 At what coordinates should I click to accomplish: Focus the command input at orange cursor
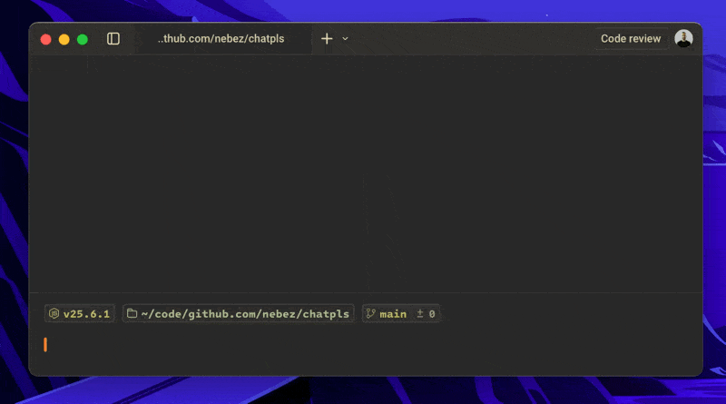click(x=45, y=345)
